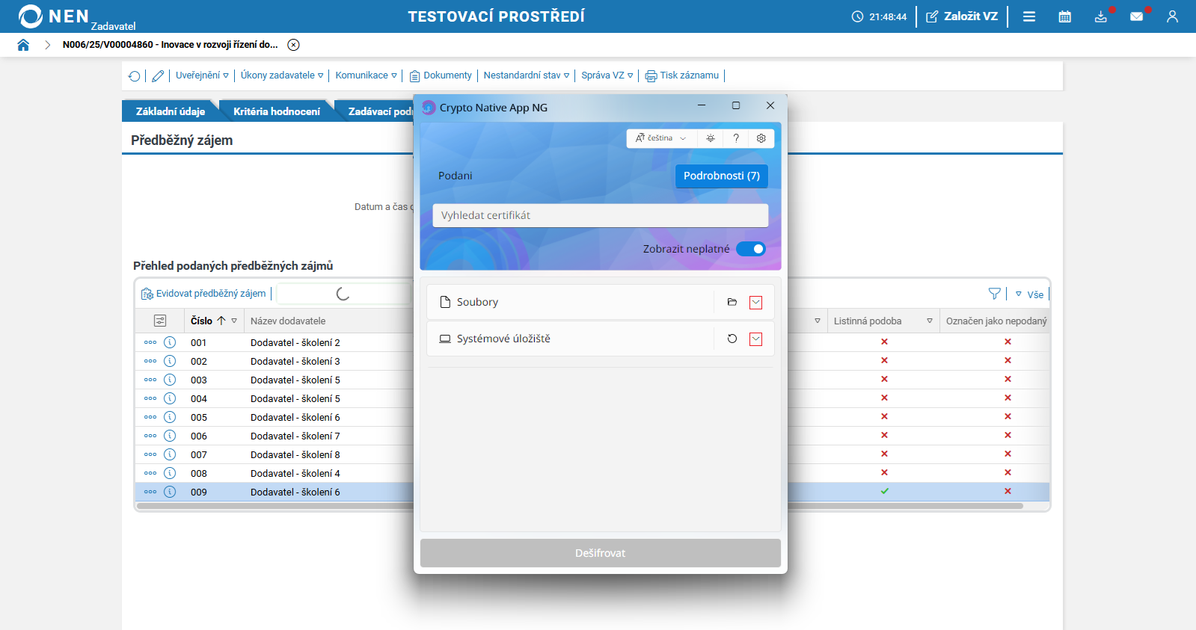Open row 009 actions menu dots
The height and width of the screenshot is (630, 1196).
click(x=150, y=492)
